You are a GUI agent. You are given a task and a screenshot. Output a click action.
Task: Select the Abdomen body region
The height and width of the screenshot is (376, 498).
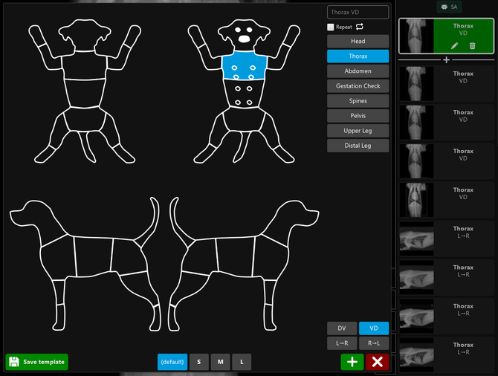358,71
